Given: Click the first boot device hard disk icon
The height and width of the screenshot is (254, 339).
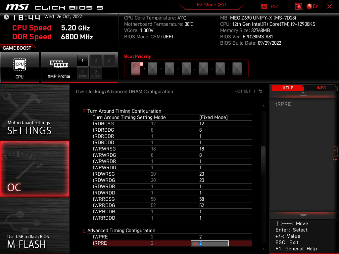Looking at the screenshot, I should [136, 68].
